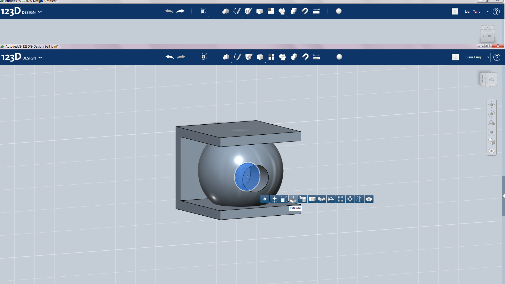Screen dimensions: 505x284
Task: Select Measure tool in context toolbar
Action: 331,199
